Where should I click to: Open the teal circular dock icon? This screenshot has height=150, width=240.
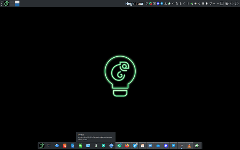pos(104,146)
